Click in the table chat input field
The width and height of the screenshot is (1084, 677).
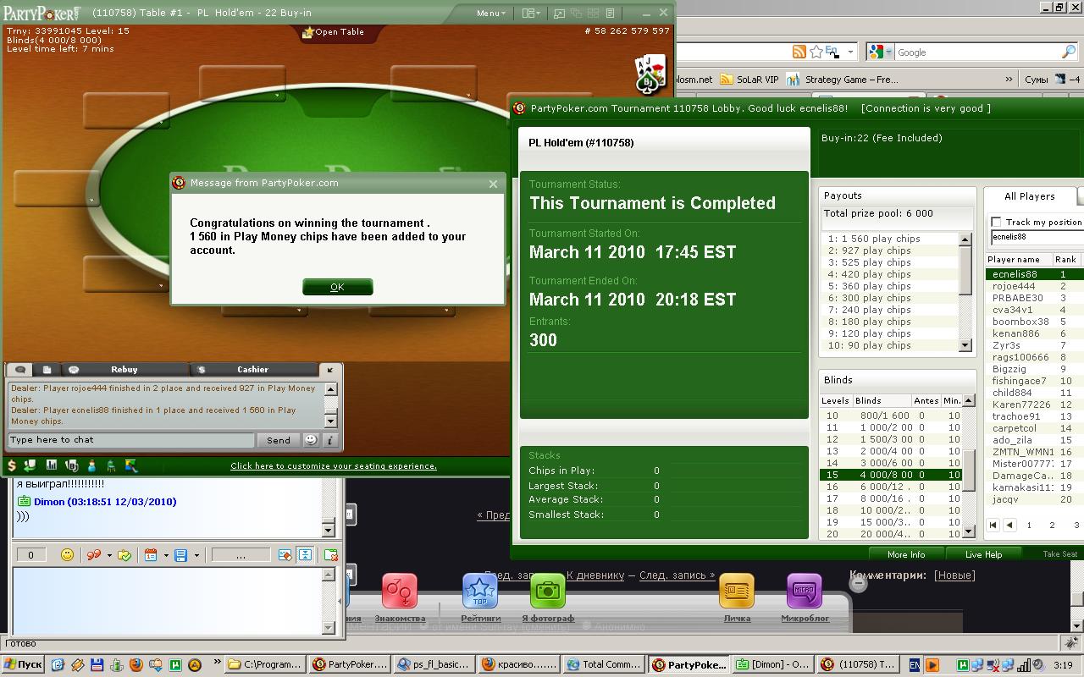point(131,440)
